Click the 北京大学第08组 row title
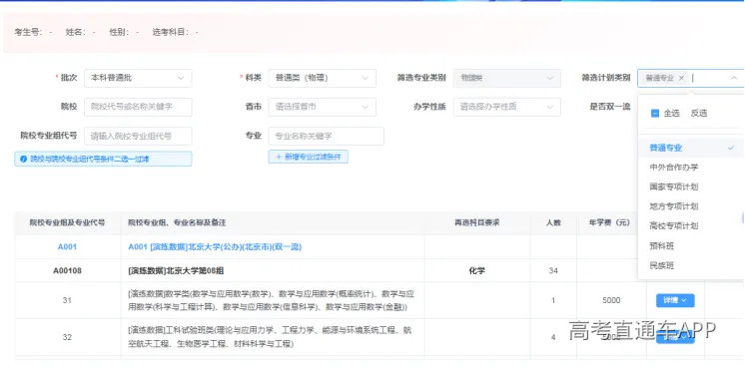 [176, 271]
